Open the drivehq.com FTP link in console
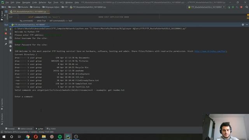 point(210,51)
